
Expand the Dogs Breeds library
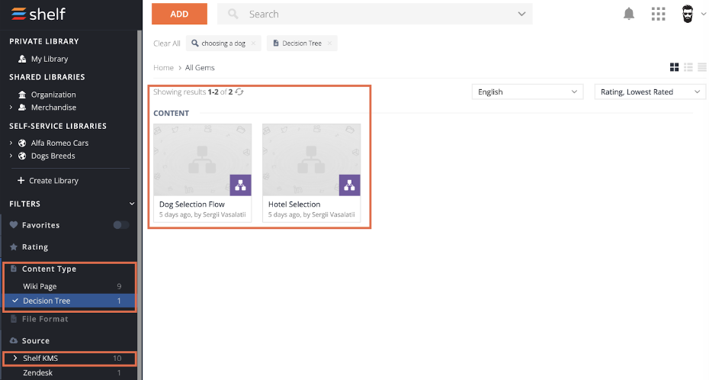pyautogui.click(x=11, y=156)
